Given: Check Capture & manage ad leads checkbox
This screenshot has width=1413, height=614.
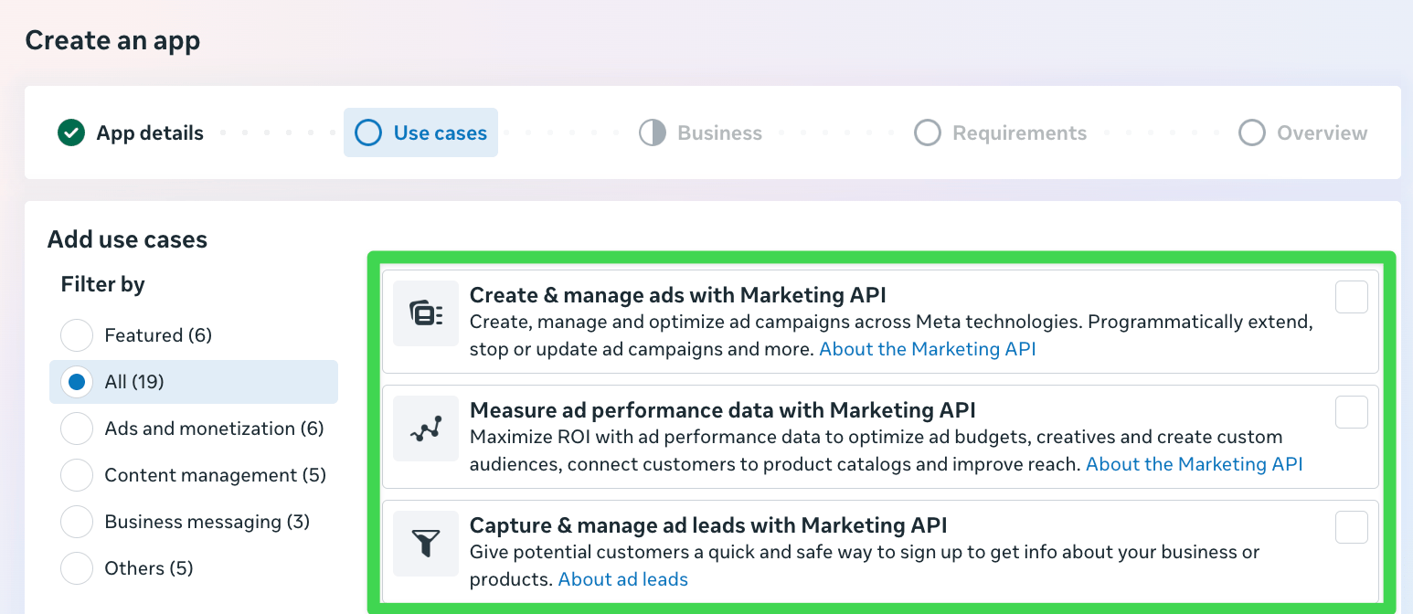Looking at the screenshot, I should (x=1352, y=527).
